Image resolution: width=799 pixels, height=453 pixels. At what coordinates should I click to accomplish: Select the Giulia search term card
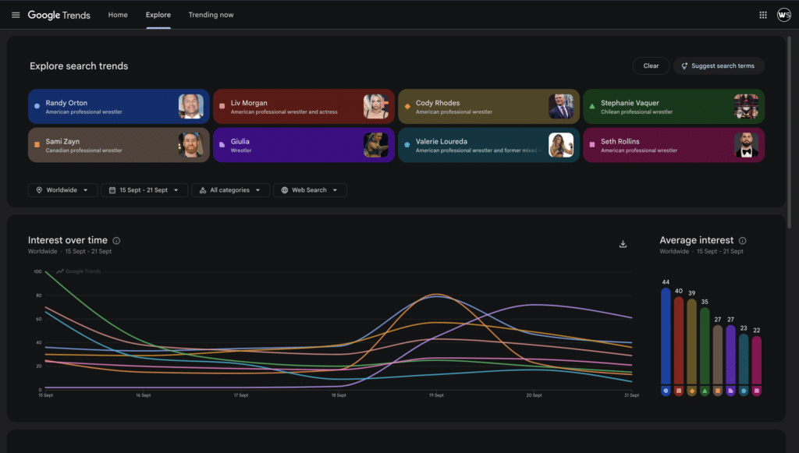click(x=304, y=145)
